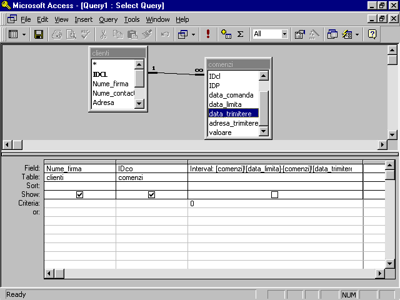Open the query Properties icon
This screenshot has width=400, height=300.
(x=300, y=34)
